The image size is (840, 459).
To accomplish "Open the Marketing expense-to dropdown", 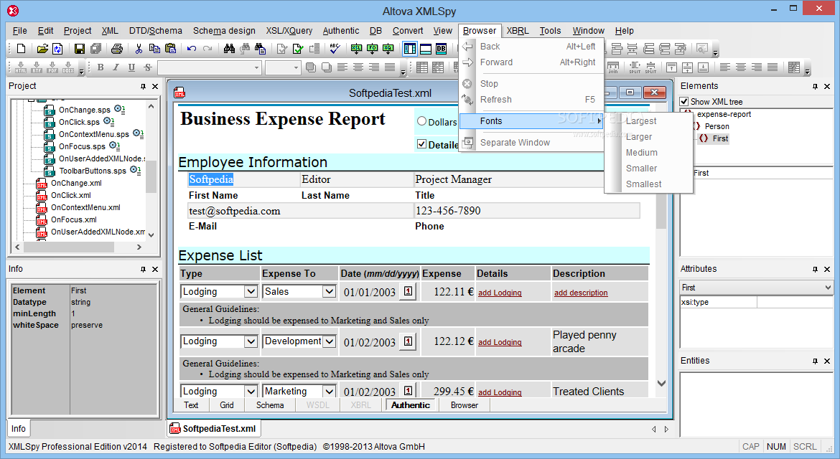I will (x=329, y=392).
